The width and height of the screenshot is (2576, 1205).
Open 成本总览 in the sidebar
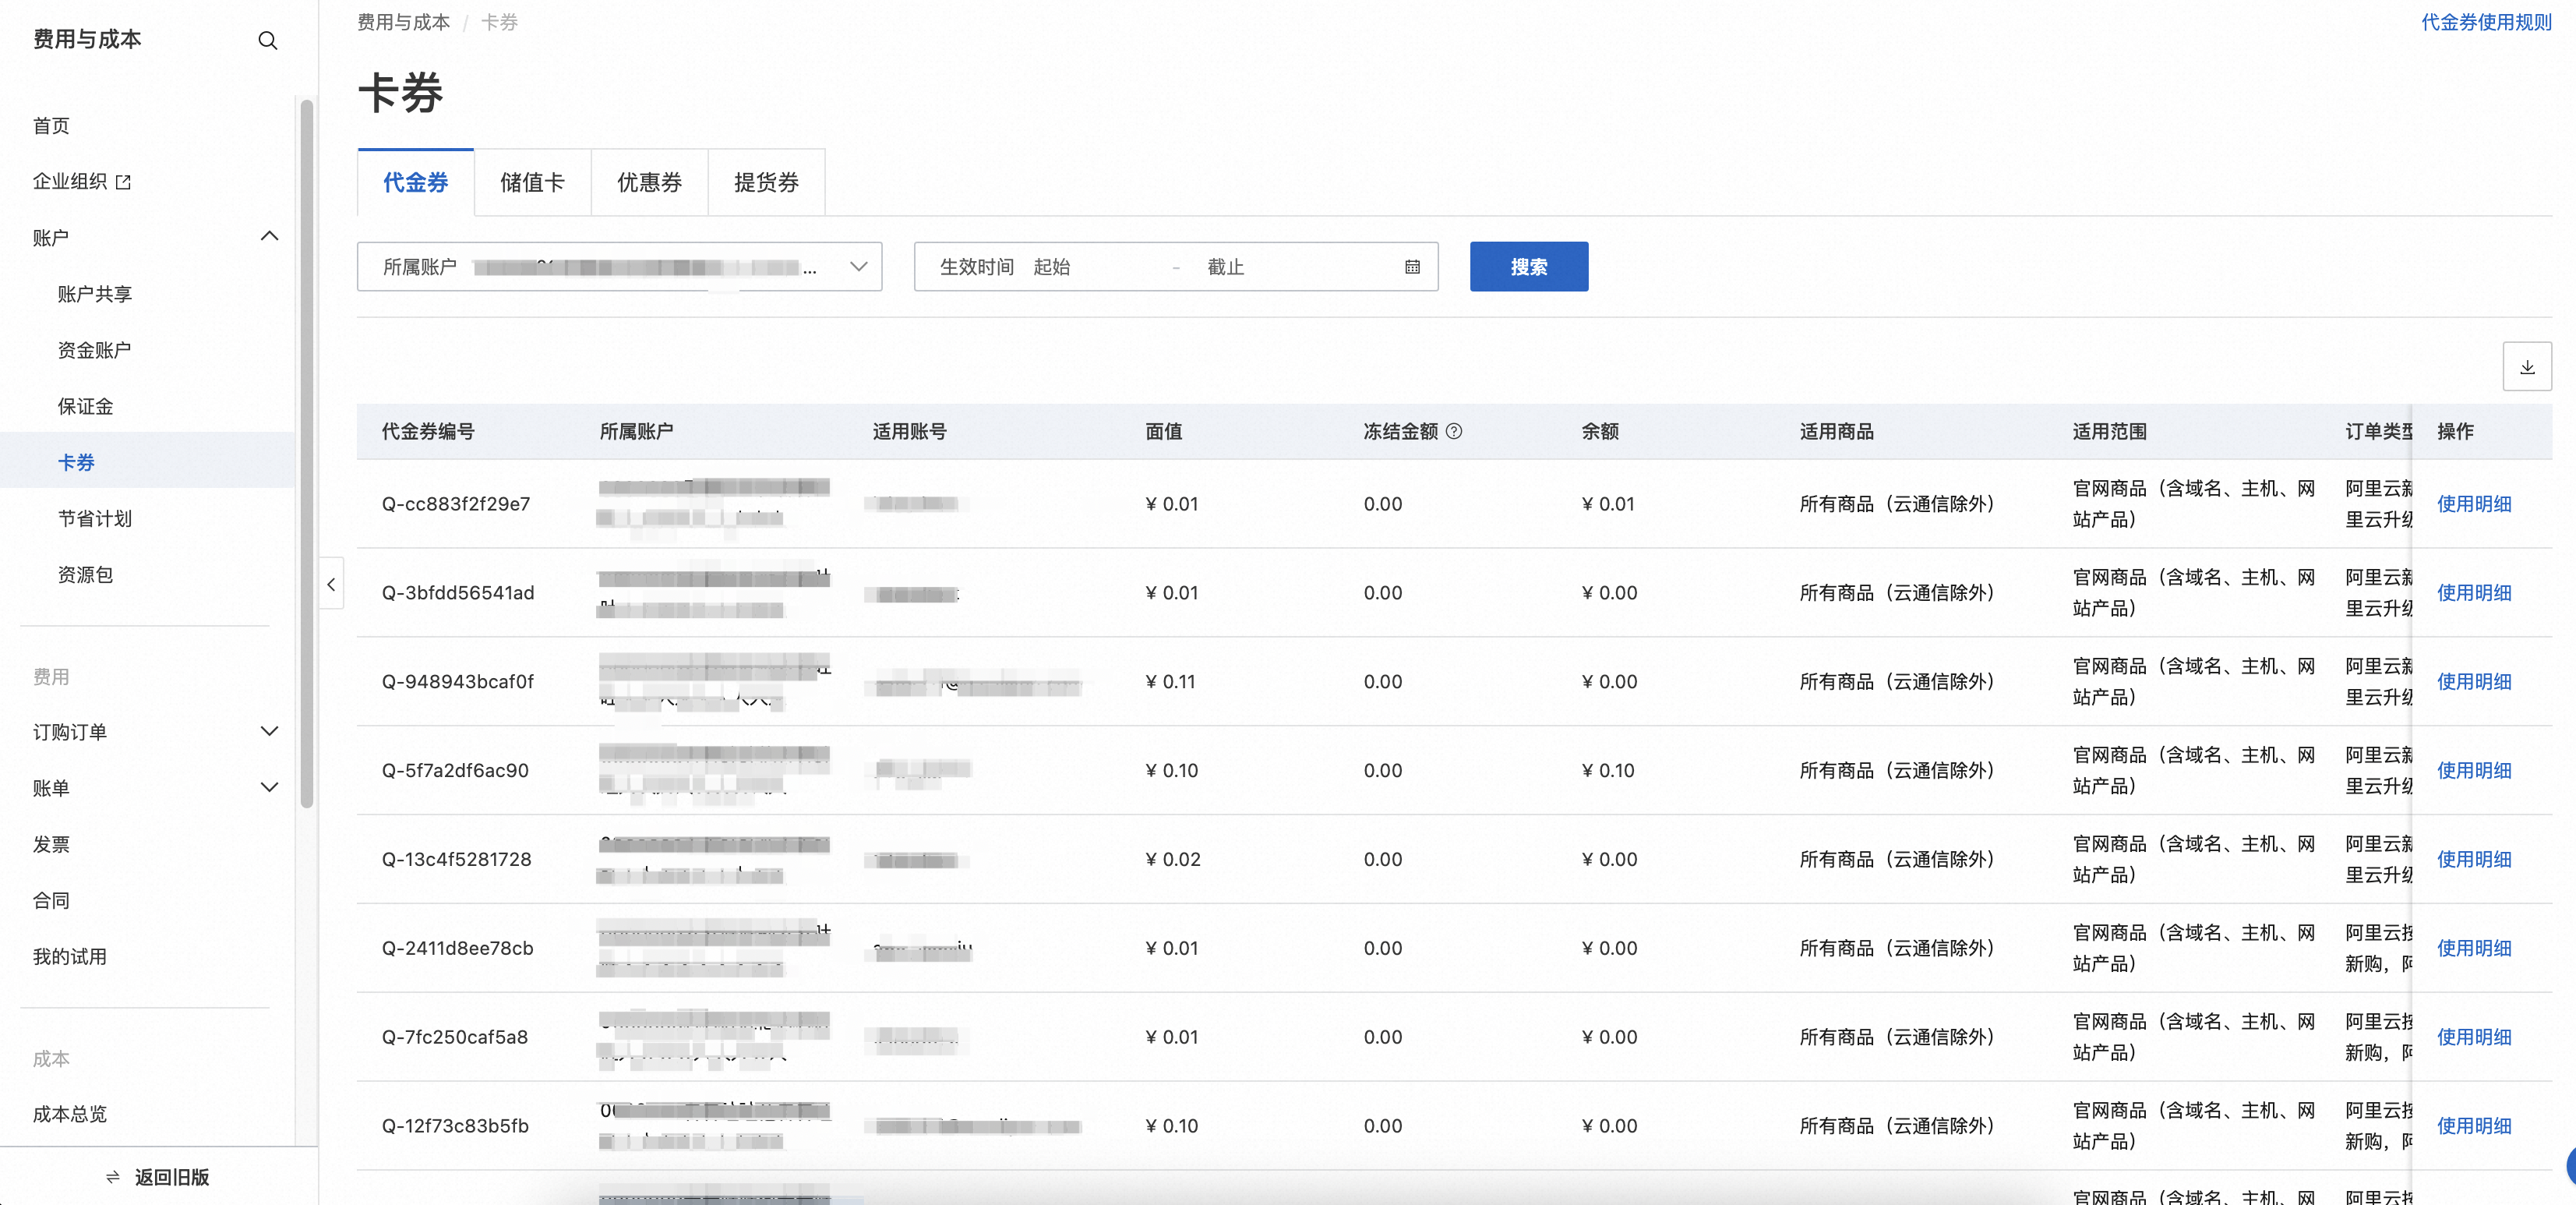[70, 1114]
